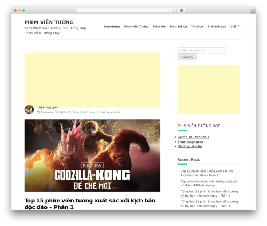
Task: Open recent post Top phim khoa học viễn tưởng IMDb
Action: (x=209, y=183)
